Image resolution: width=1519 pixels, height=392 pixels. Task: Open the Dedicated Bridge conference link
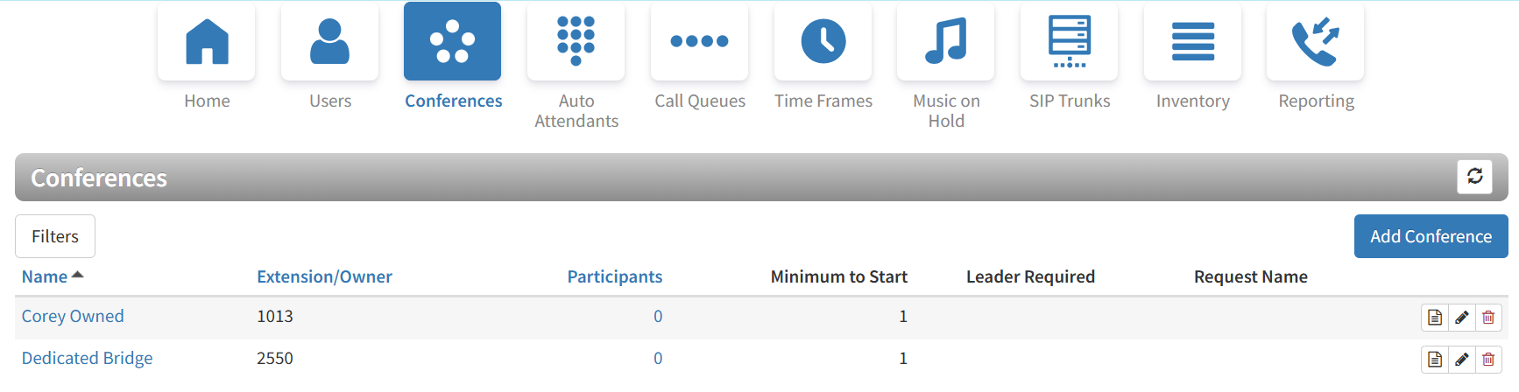(87, 358)
